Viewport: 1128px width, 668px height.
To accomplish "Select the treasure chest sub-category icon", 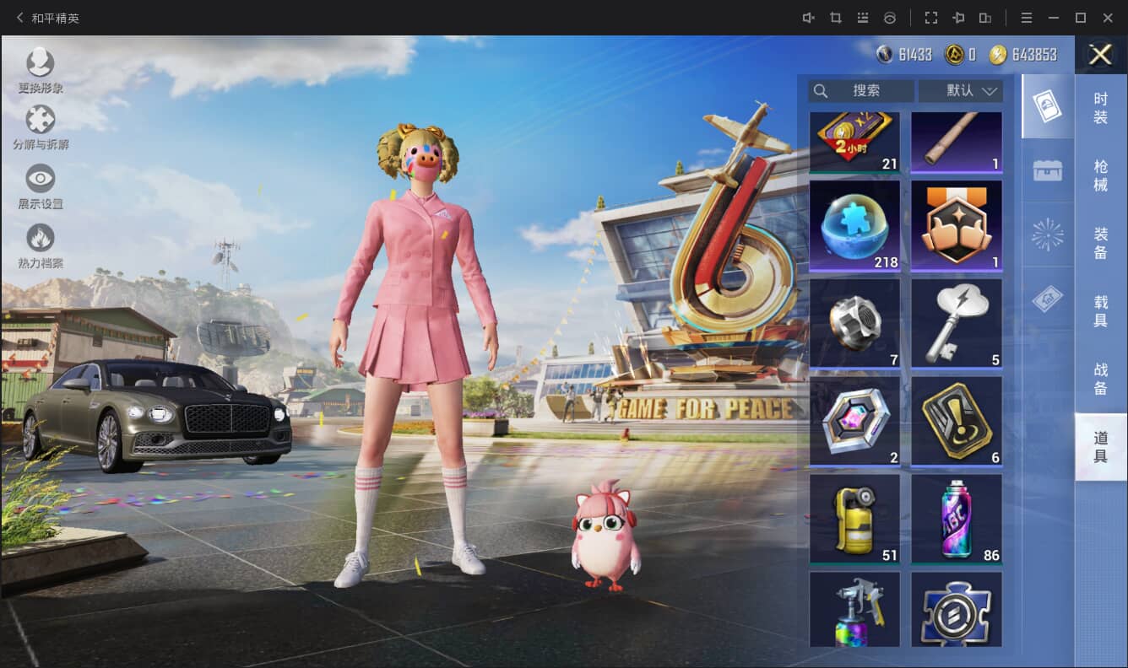I will click(1047, 170).
